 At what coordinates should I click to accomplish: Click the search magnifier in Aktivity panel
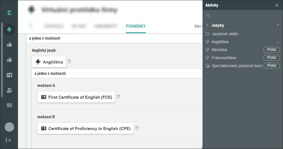point(208,16)
